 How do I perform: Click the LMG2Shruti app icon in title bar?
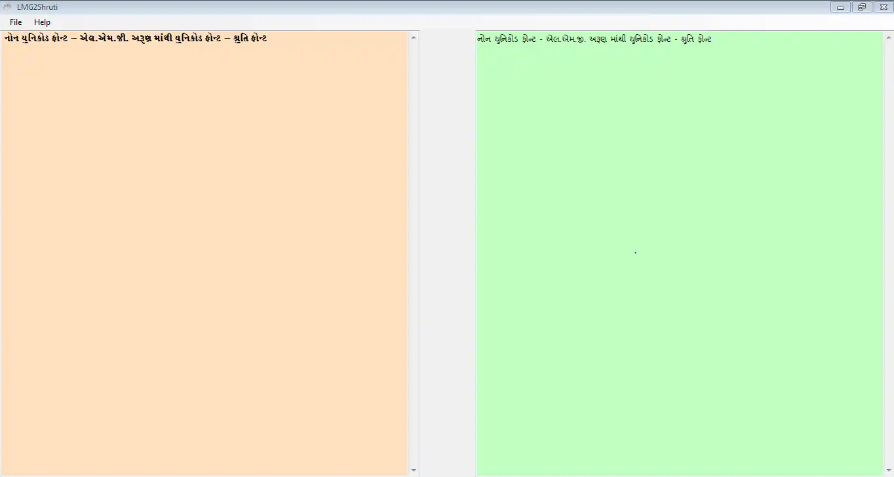pos(7,7)
